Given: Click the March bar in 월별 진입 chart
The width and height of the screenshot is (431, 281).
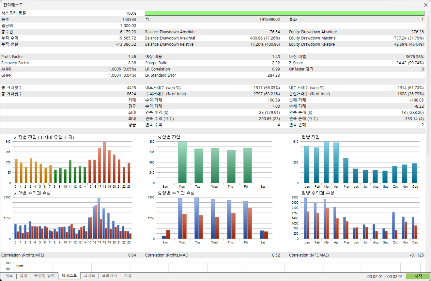Looking at the screenshot, I should [326, 162].
